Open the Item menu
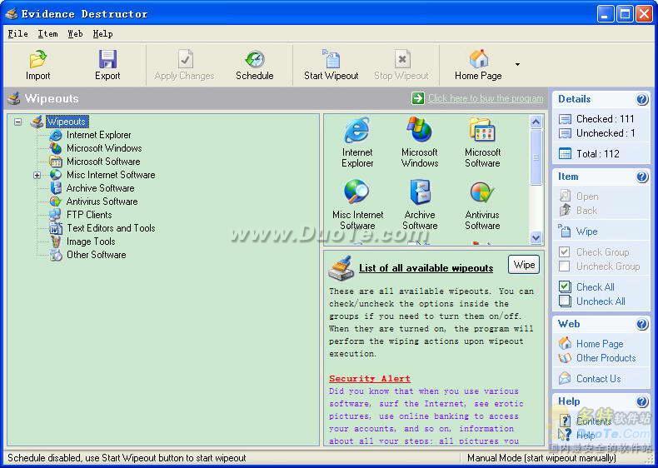658x468 pixels. (x=47, y=34)
